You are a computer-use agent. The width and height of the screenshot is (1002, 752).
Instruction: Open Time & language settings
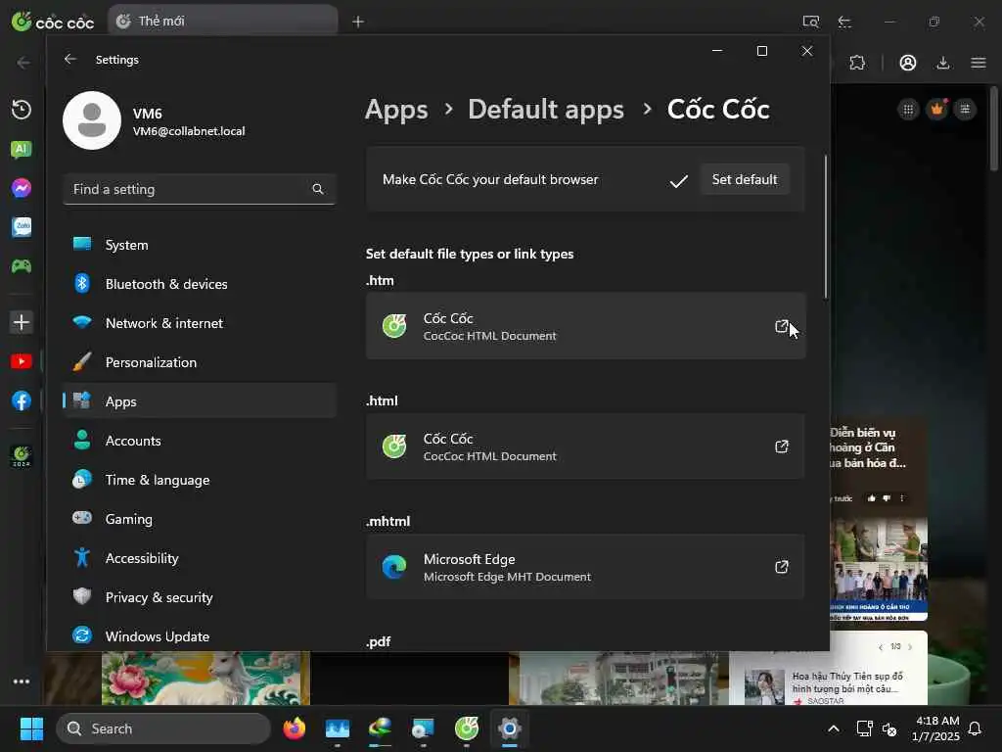pyautogui.click(x=200, y=480)
